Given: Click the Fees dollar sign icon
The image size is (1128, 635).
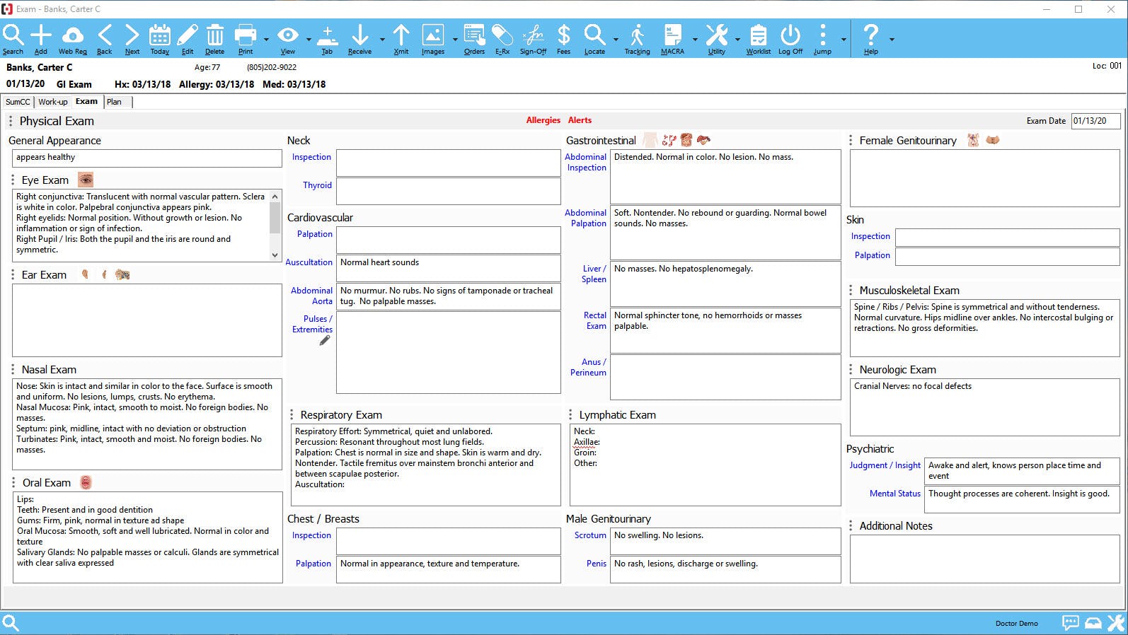Looking at the screenshot, I should 563,35.
